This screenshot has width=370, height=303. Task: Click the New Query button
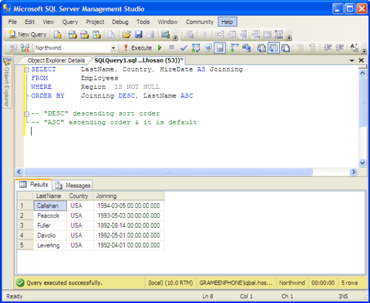28,34
